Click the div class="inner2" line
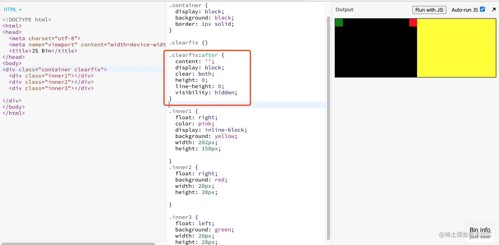The image size is (499, 245). (51, 82)
